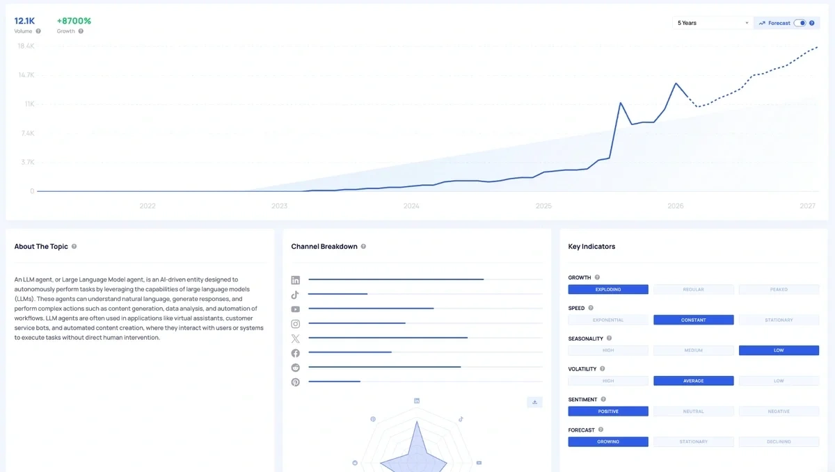Viewport: 835px width, 472px height.
Task: Click the X (Twitter) channel icon
Action: point(296,339)
